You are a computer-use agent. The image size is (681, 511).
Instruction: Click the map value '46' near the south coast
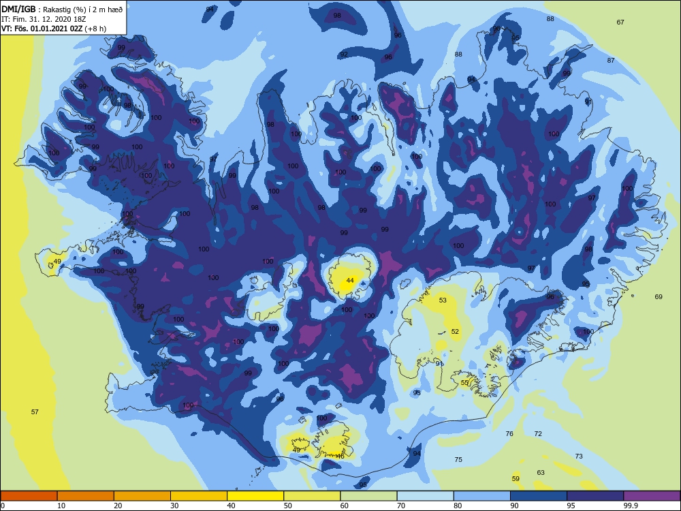point(340,456)
